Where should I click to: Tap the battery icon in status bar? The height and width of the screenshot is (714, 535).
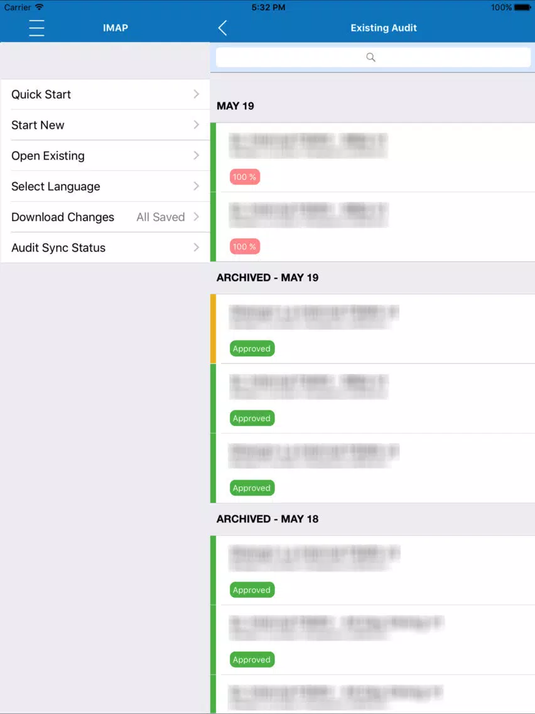pos(522,8)
